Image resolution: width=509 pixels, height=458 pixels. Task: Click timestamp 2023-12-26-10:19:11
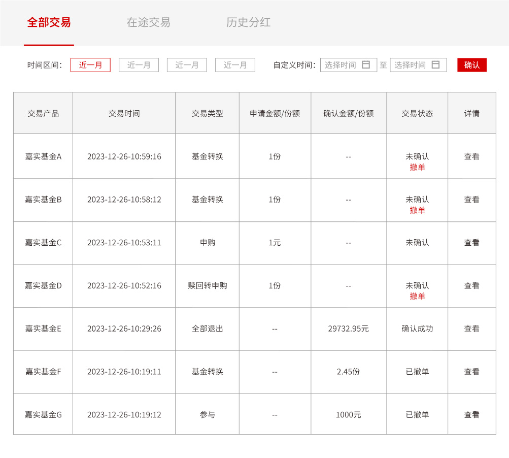coord(124,372)
